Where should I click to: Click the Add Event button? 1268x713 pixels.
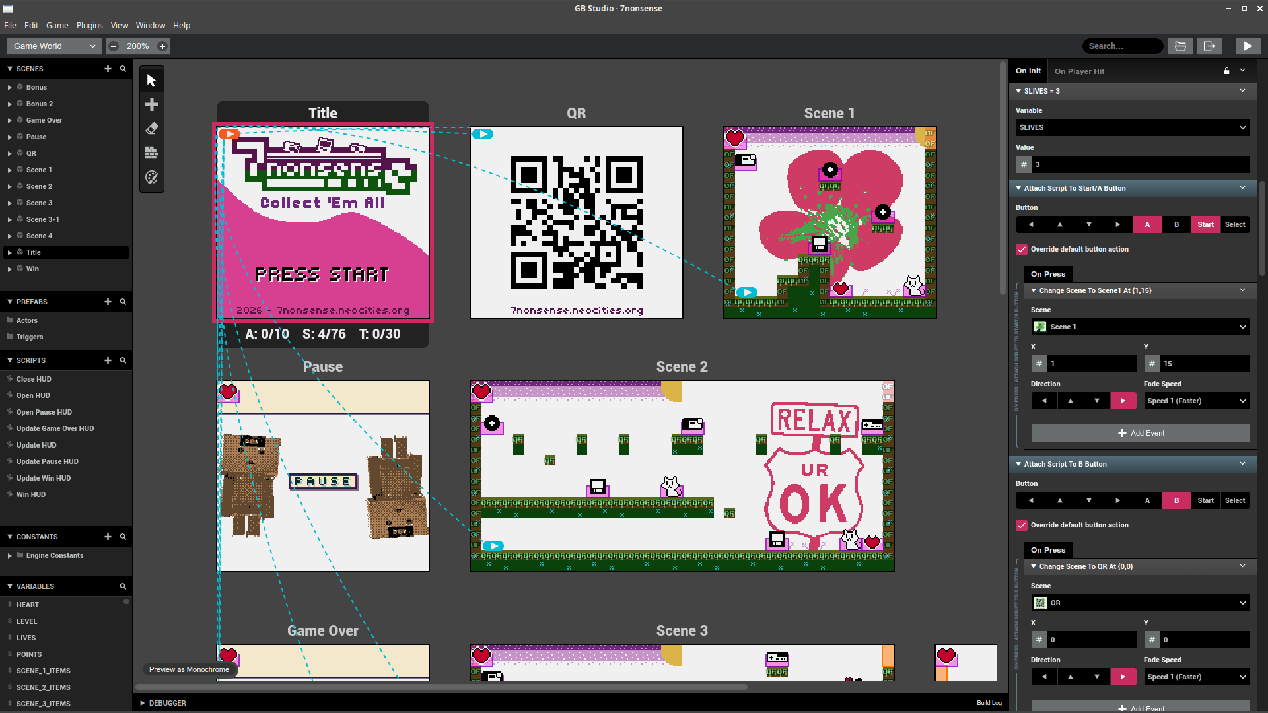click(1141, 433)
